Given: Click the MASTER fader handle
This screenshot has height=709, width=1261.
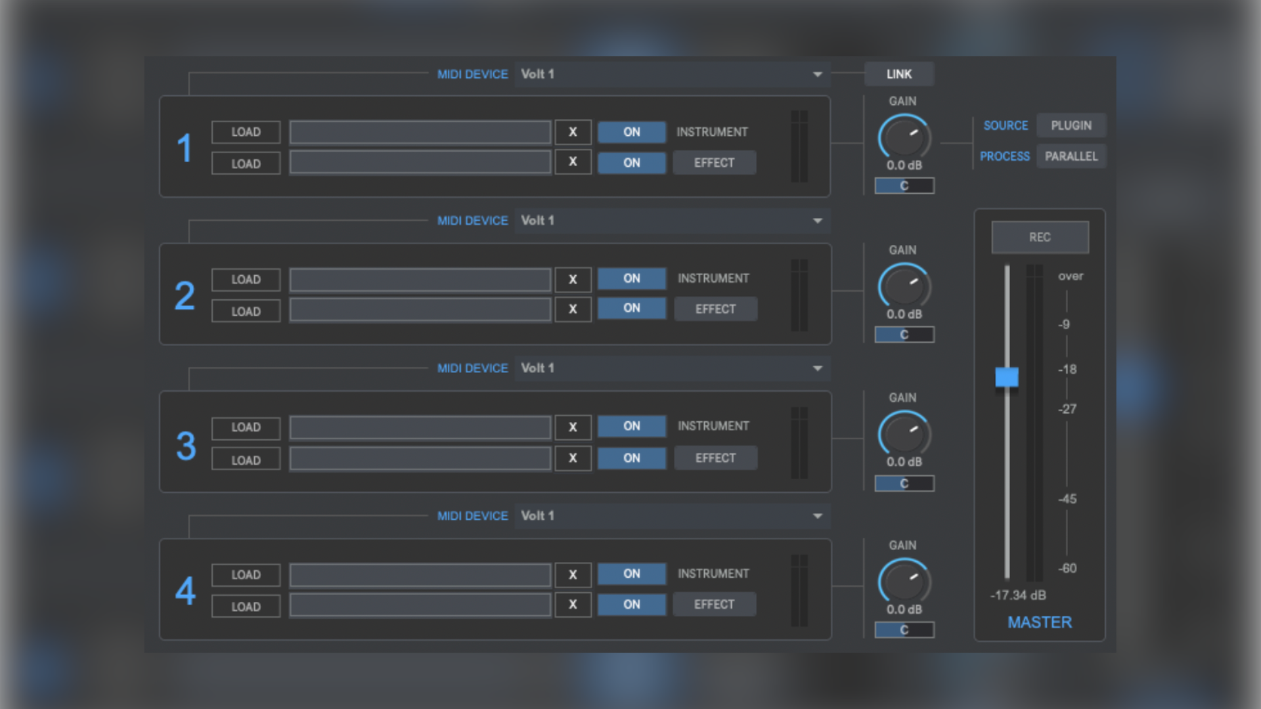Looking at the screenshot, I should [1006, 376].
